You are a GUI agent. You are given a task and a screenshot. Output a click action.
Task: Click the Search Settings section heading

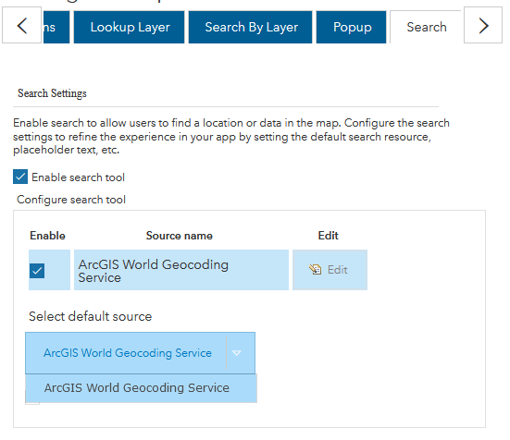pos(52,93)
